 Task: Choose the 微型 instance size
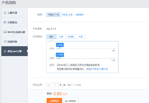(x=51, y=37)
